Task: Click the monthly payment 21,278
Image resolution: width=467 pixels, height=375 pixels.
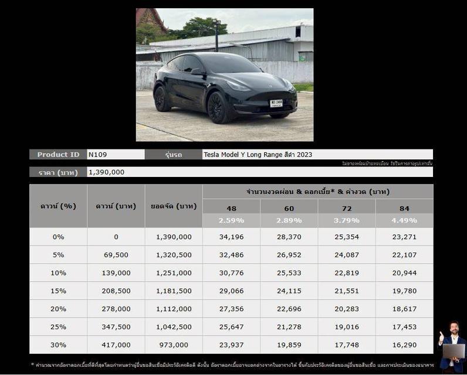Action: [x=289, y=327]
